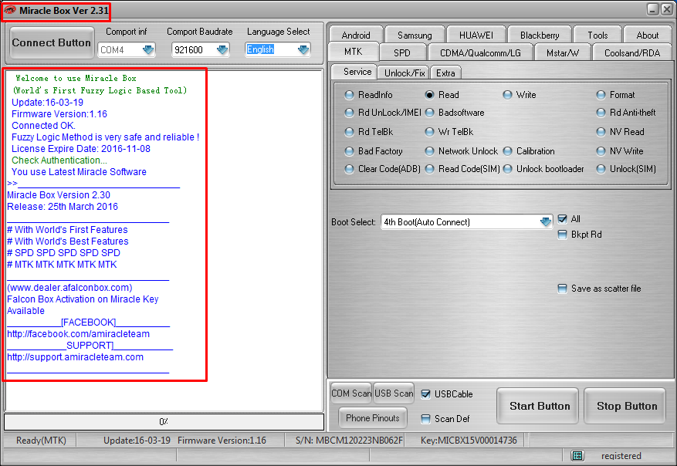The height and width of the screenshot is (466, 677).
Task: Open the Extra sub-tab
Action: [445, 73]
